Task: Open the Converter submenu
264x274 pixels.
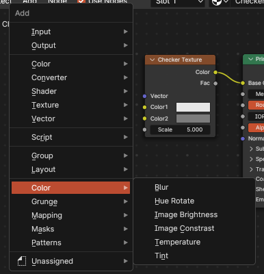Action: click(70, 77)
